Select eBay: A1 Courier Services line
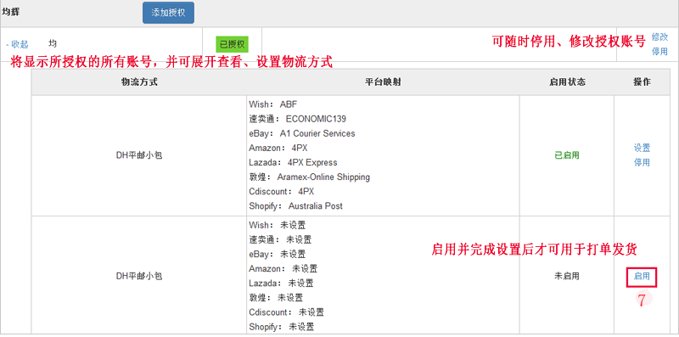679x337 pixels. pyautogui.click(x=302, y=133)
